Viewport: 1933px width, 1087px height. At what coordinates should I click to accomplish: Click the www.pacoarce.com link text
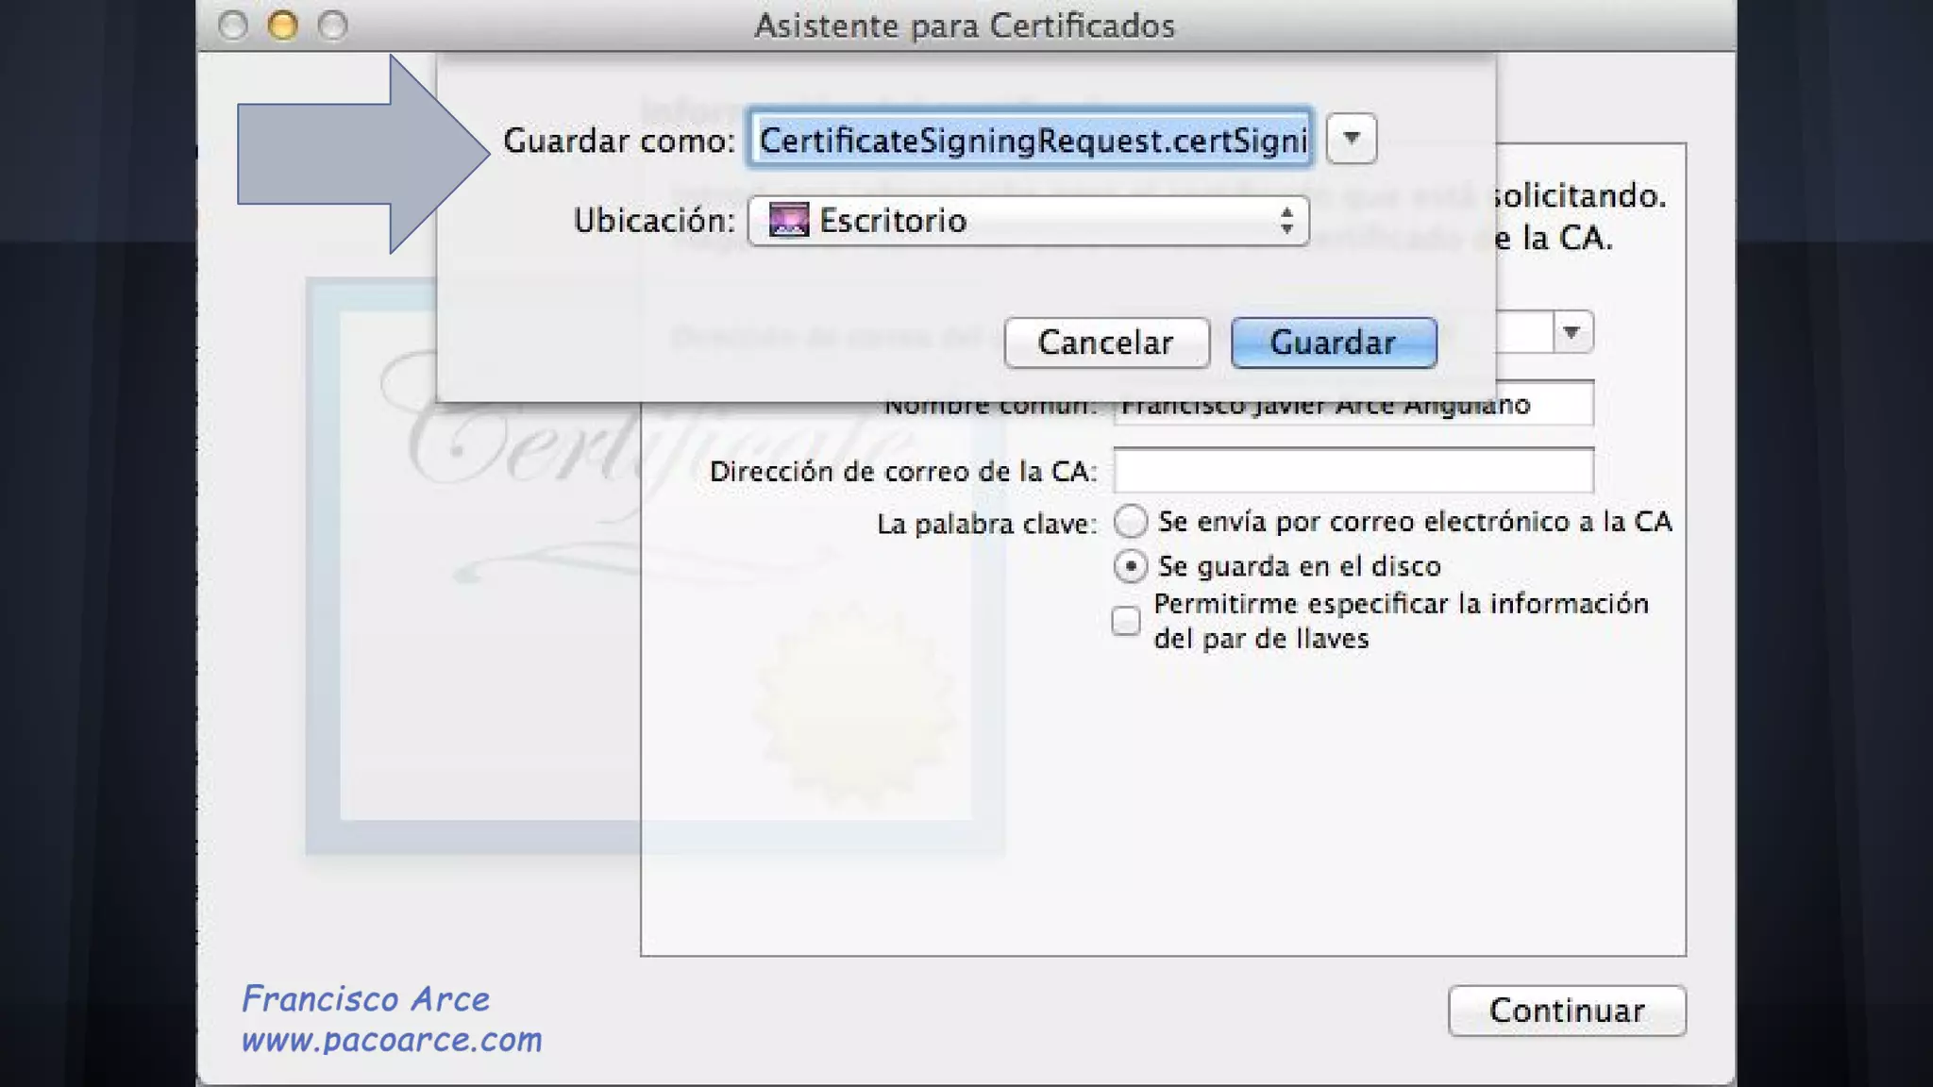(391, 1040)
